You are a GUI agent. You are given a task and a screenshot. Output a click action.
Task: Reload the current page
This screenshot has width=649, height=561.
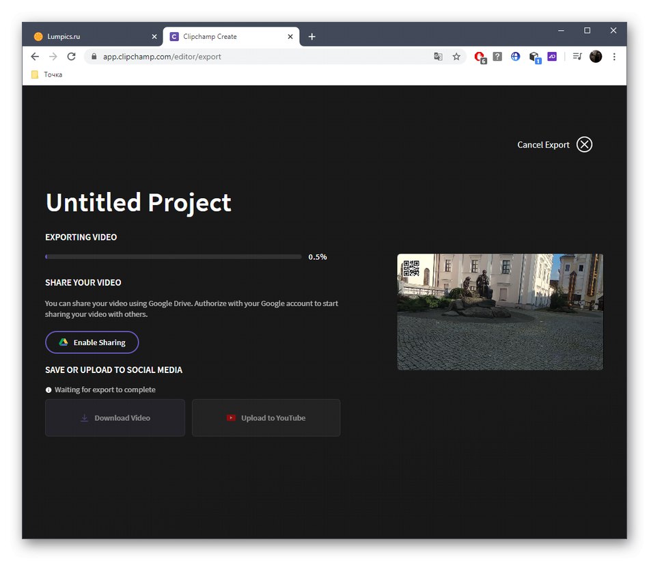[71, 56]
